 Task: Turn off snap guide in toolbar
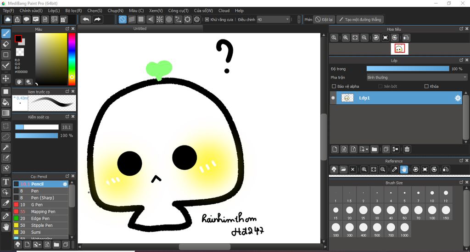click(123, 19)
